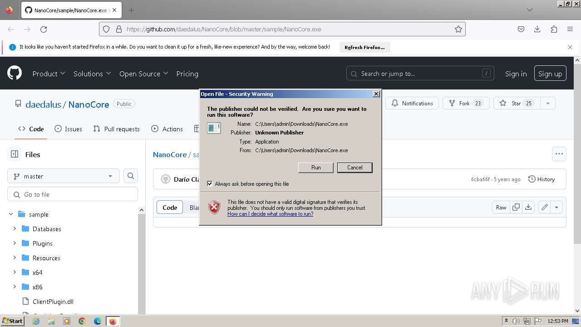Download the raw file icon
The image size is (581, 327).
tap(528, 207)
